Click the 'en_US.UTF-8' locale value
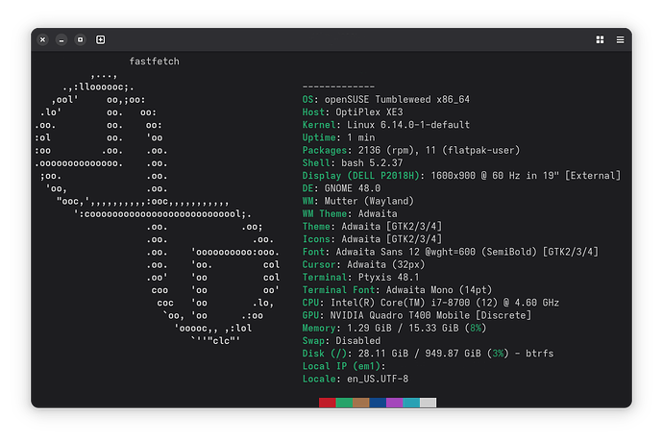Image resolution: width=663 pixels, height=442 pixels. click(378, 379)
